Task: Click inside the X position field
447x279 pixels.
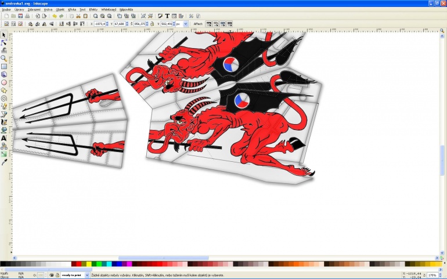Action: [x=99, y=24]
